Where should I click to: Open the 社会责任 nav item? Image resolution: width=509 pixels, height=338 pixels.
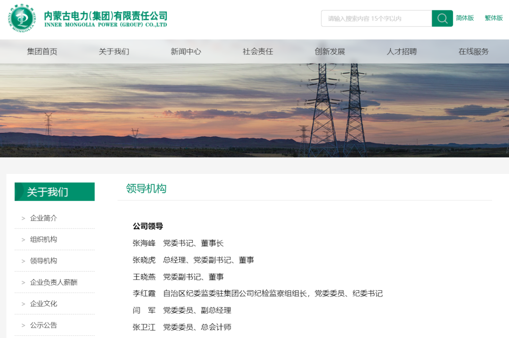(x=258, y=52)
